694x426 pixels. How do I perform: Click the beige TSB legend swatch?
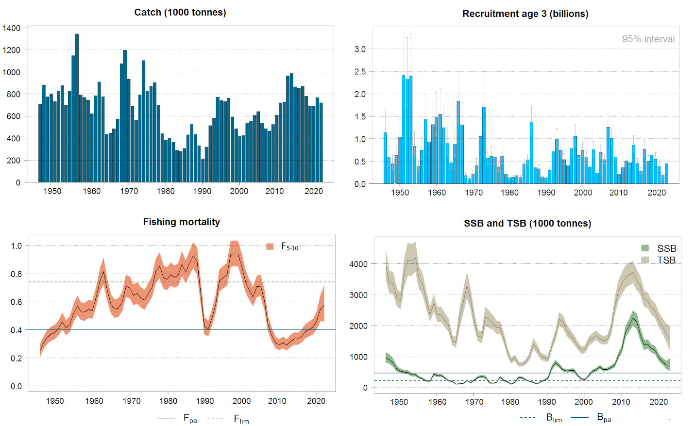pyautogui.click(x=645, y=260)
